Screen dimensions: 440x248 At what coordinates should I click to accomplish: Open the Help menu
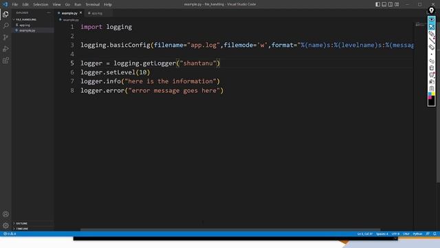108,5
